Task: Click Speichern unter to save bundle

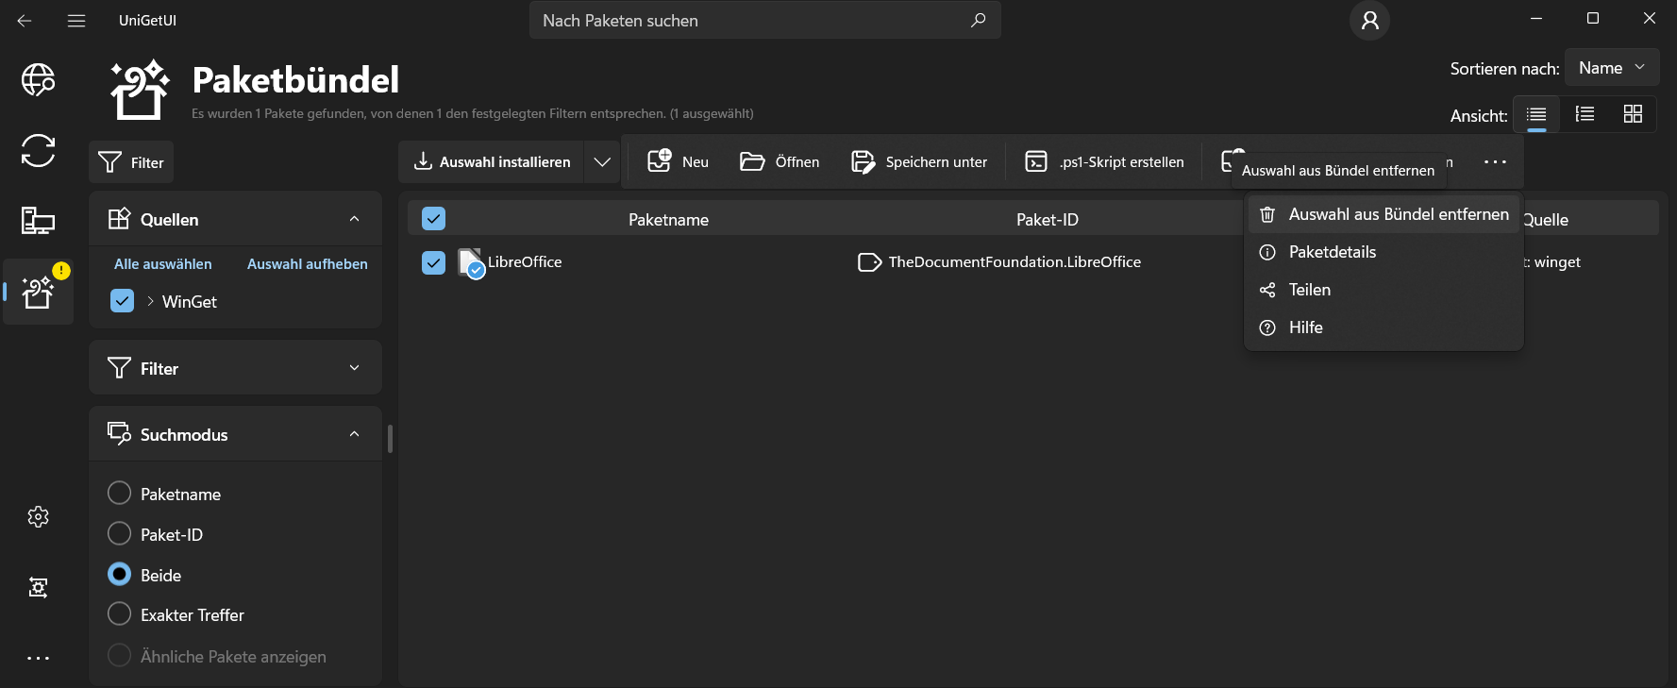Action: 919,162
